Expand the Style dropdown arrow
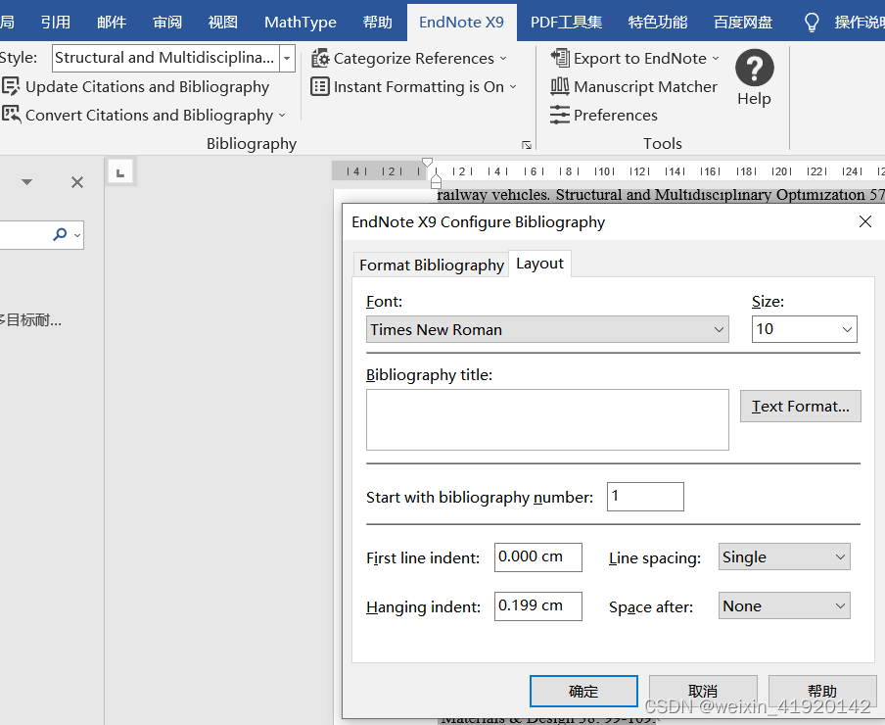 (x=287, y=58)
